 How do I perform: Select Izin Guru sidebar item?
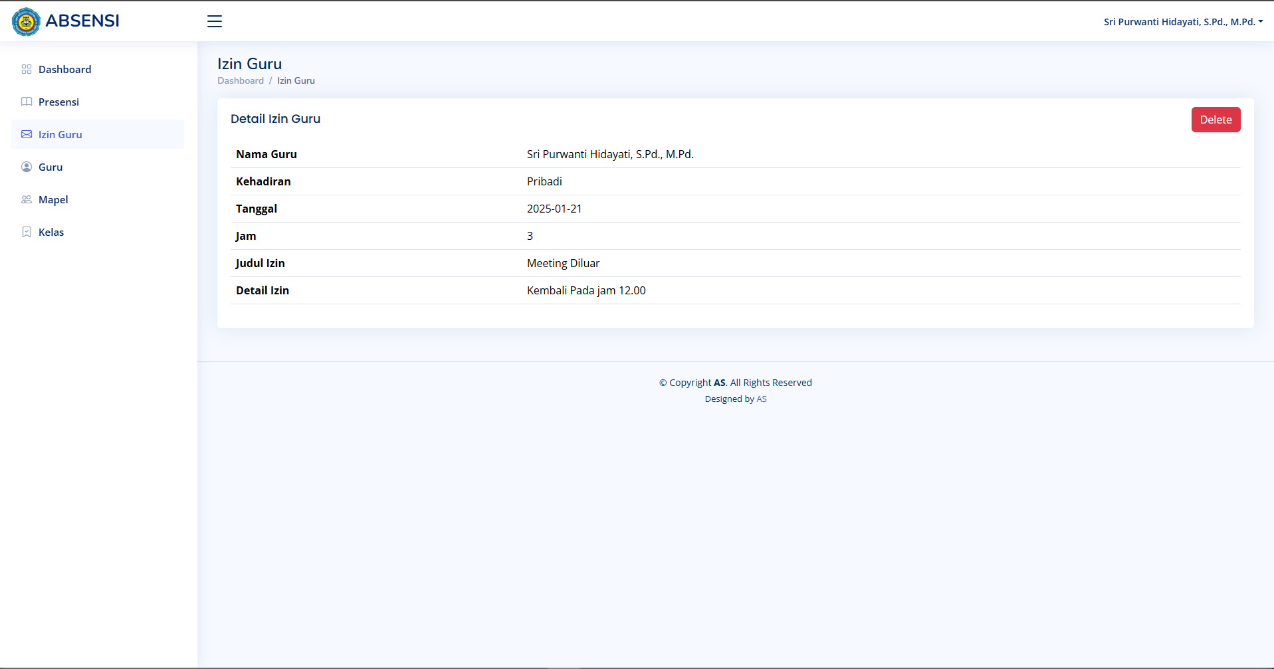[x=60, y=134]
